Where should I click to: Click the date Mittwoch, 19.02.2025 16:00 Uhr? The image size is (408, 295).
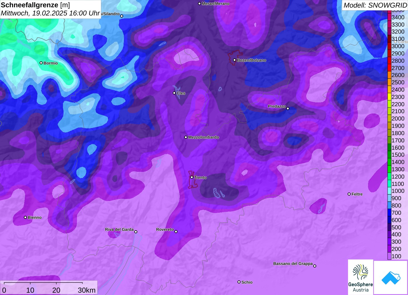[50, 13]
